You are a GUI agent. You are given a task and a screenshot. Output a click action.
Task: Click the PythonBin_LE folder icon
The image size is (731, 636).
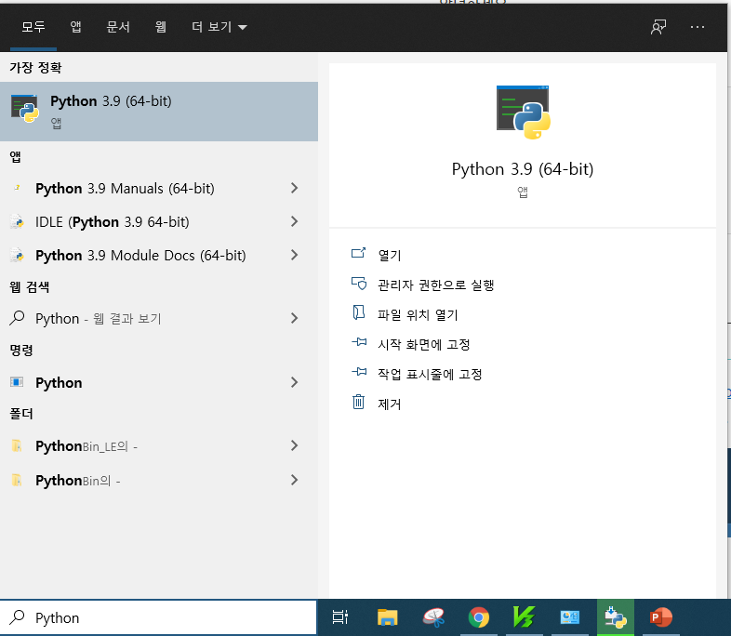click(x=17, y=446)
